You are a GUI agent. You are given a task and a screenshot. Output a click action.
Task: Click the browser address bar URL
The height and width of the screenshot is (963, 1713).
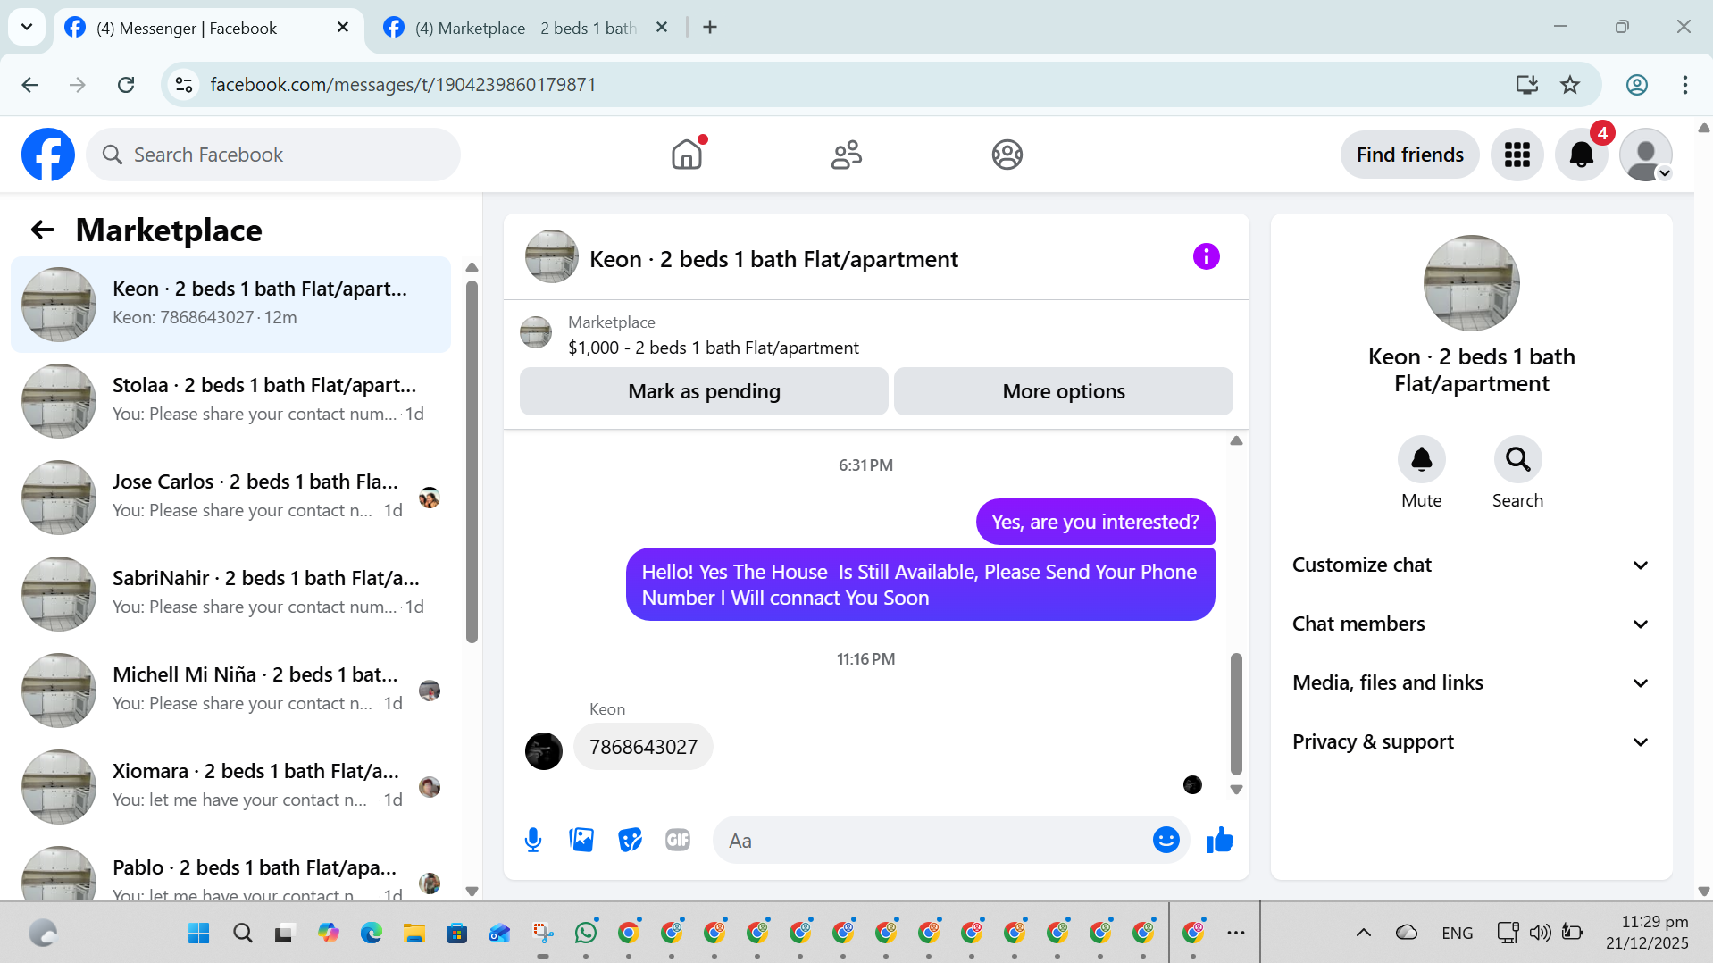coord(403,84)
